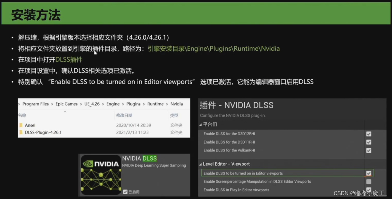The image size is (392, 199).
Task: Click Enable DLSS in Play In Editor label
Action: (236, 190)
